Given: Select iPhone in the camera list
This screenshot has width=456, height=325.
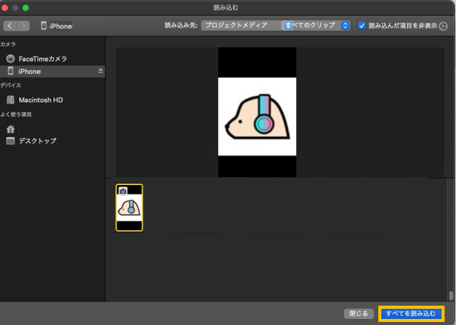Looking at the screenshot, I should coord(52,71).
